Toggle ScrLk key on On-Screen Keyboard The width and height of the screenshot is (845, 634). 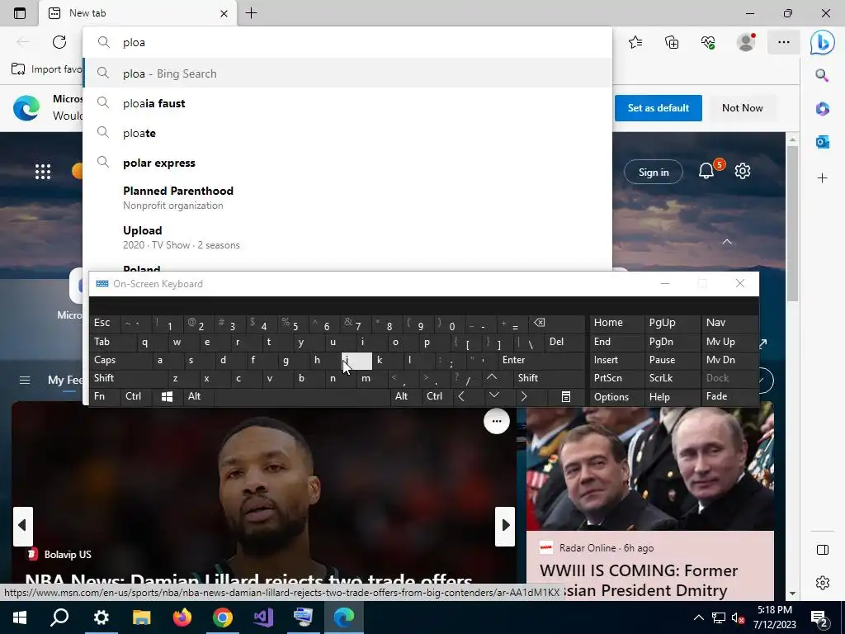click(x=672, y=378)
